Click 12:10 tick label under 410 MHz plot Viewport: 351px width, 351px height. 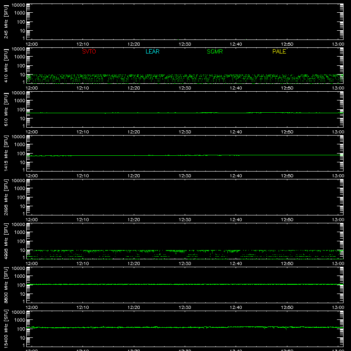click(x=82, y=88)
